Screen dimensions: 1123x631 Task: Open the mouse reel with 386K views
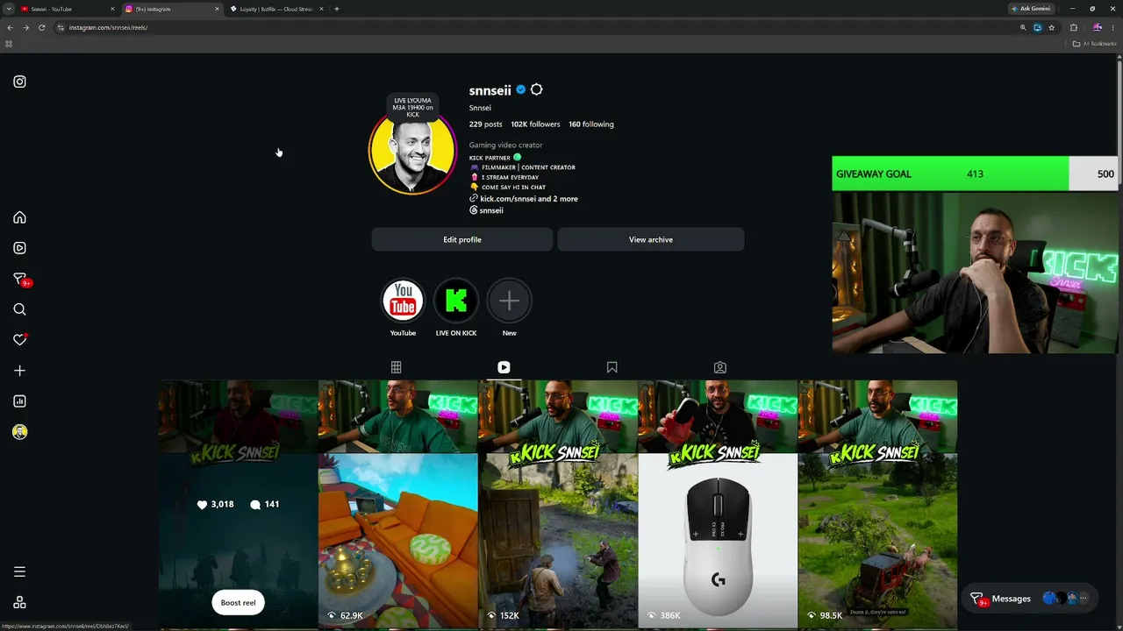coord(718,504)
